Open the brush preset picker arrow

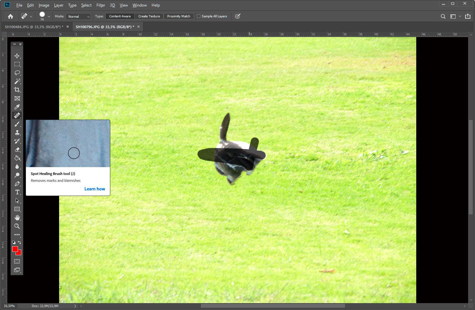pos(49,16)
